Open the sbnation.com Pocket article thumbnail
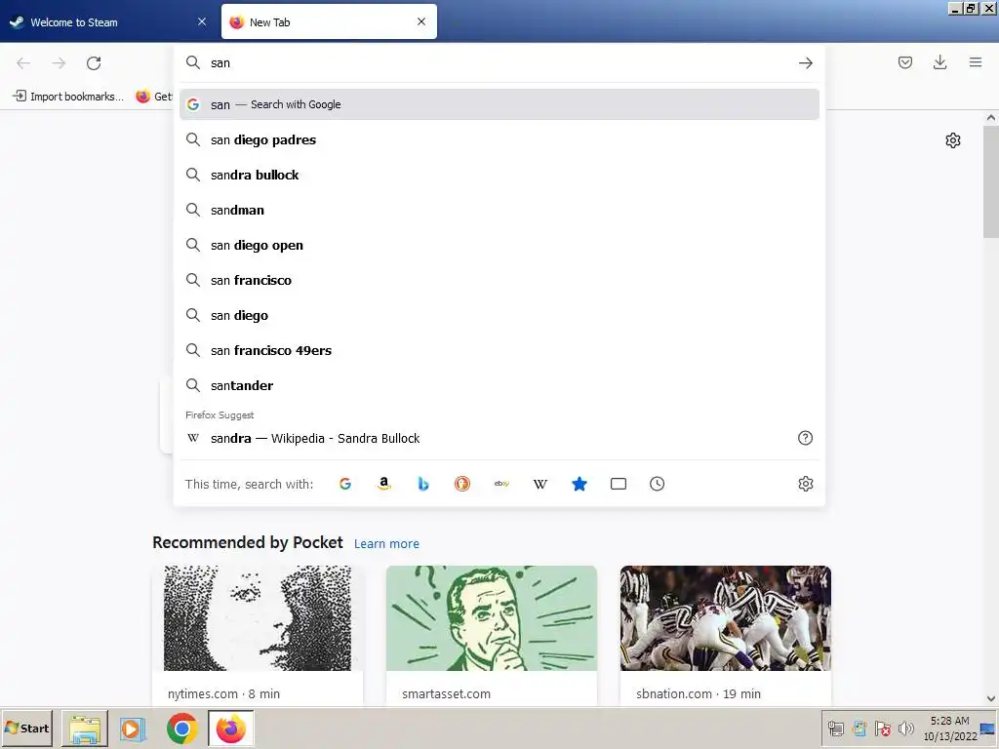Screen dimensions: 999x749 point(726,617)
